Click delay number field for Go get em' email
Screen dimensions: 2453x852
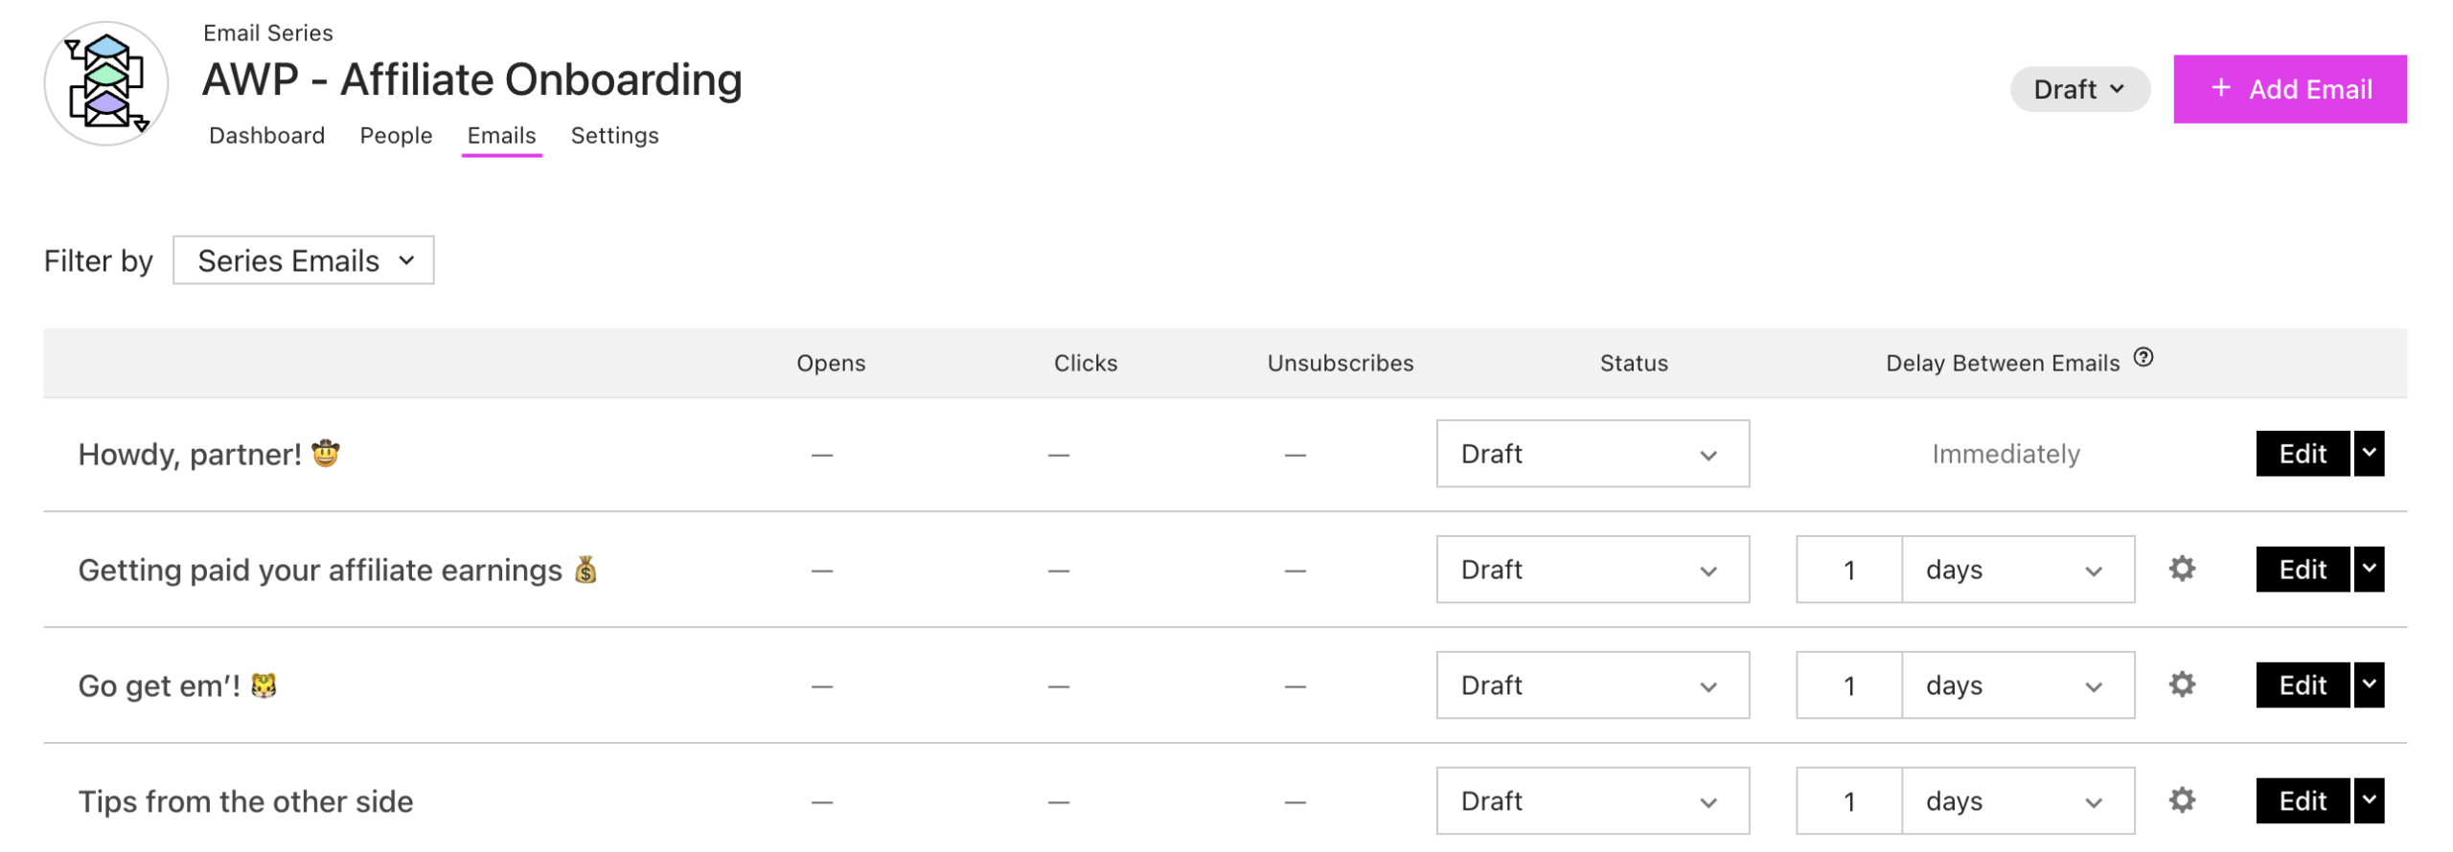(x=1848, y=685)
